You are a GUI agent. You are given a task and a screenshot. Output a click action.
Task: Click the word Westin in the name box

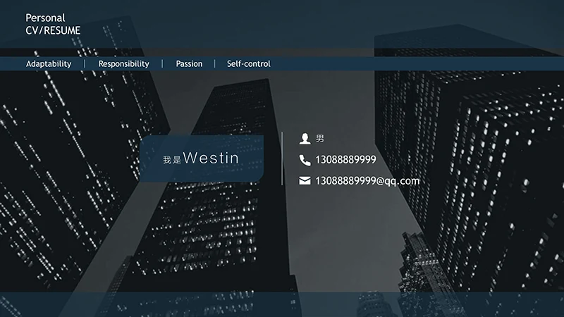211,158
